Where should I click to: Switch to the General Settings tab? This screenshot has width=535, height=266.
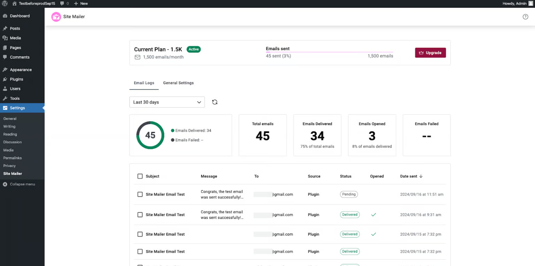(x=178, y=83)
